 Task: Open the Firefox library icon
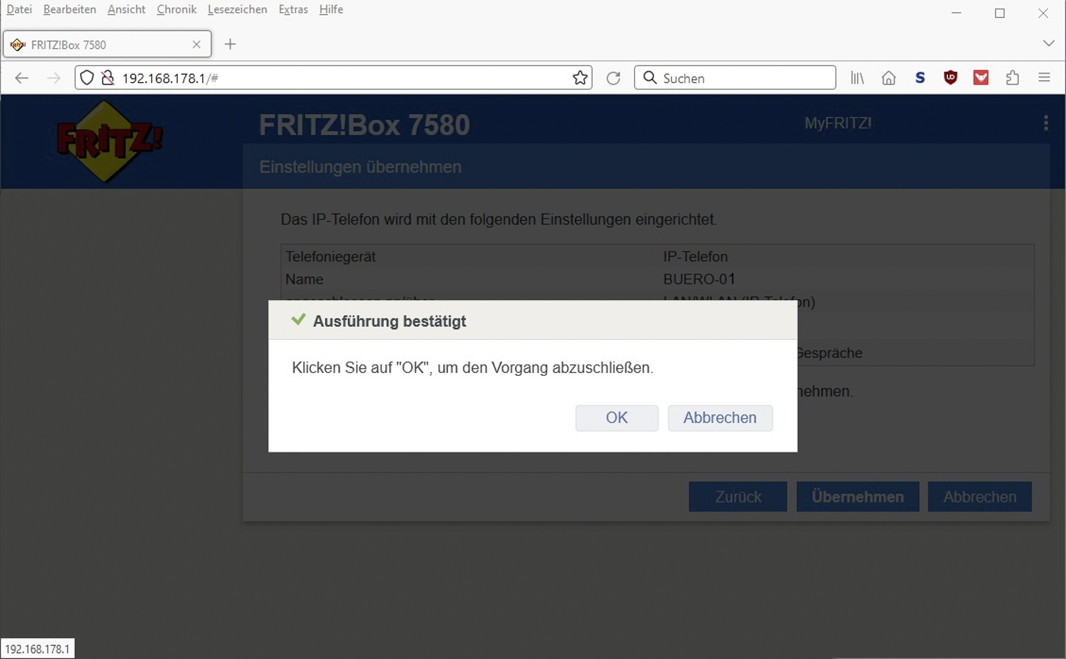click(857, 78)
